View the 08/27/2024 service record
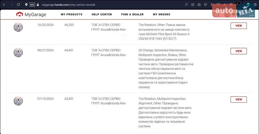The width and height of the screenshot is (259, 134). click(238, 51)
